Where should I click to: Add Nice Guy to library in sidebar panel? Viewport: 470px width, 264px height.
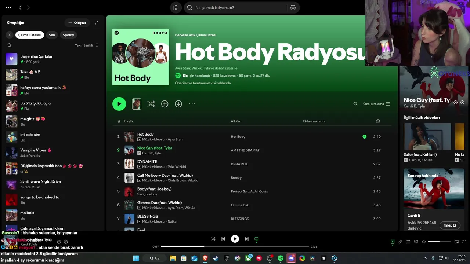[x=462, y=102]
